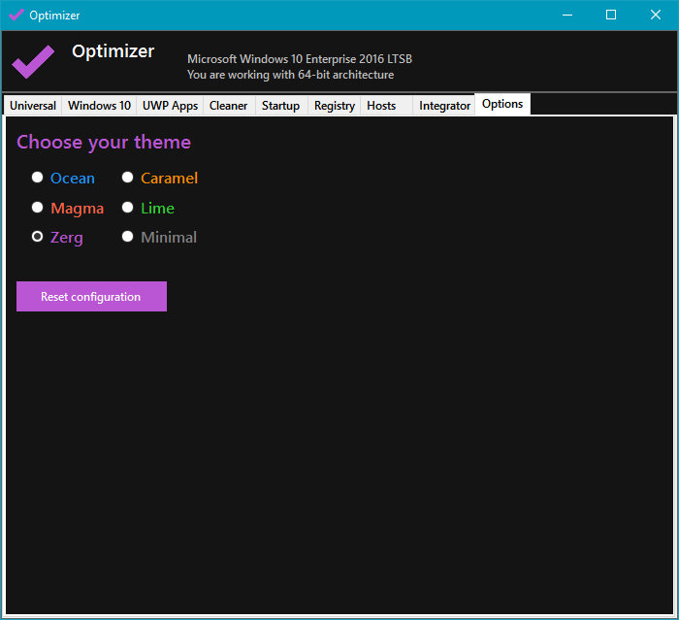Go to the UWP Apps tab
Screen dimensions: 679x620
tap(170, 106)
